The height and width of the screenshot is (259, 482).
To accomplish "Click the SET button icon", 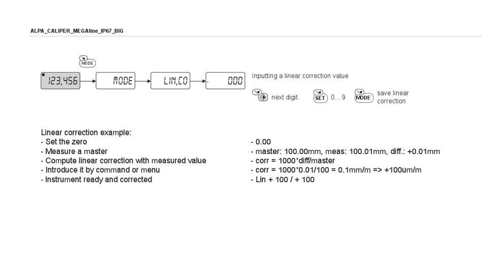I will [320, 96].
